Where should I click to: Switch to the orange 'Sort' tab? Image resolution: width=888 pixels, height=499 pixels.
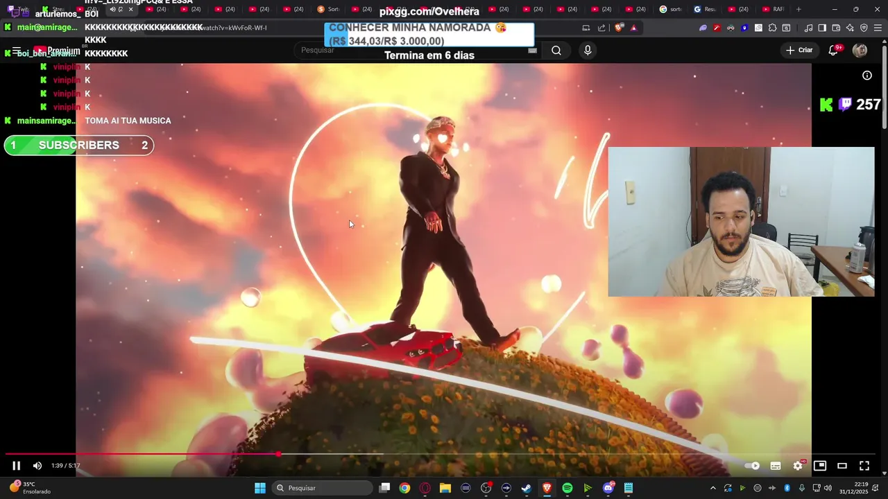click(328, 10)
